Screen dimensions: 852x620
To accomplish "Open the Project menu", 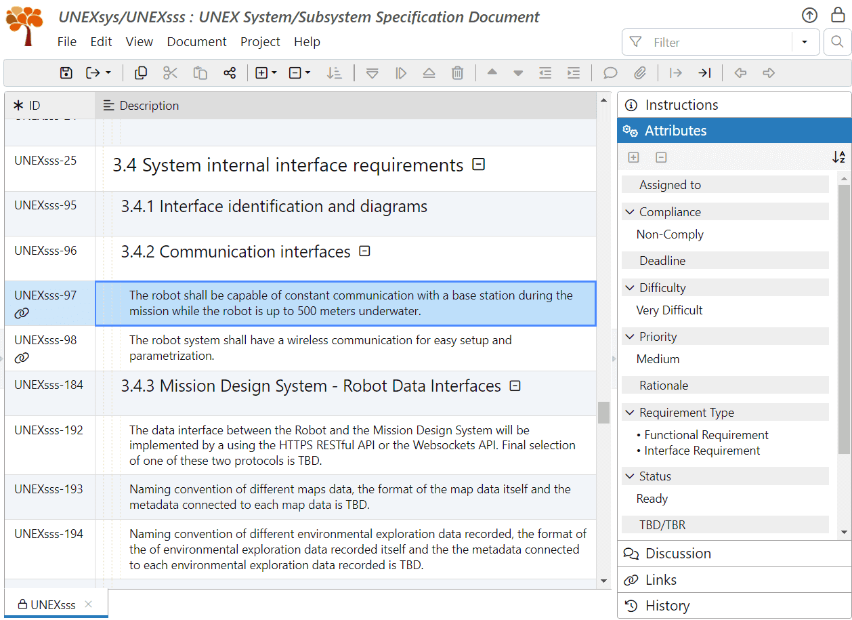I will pos(260,42).
